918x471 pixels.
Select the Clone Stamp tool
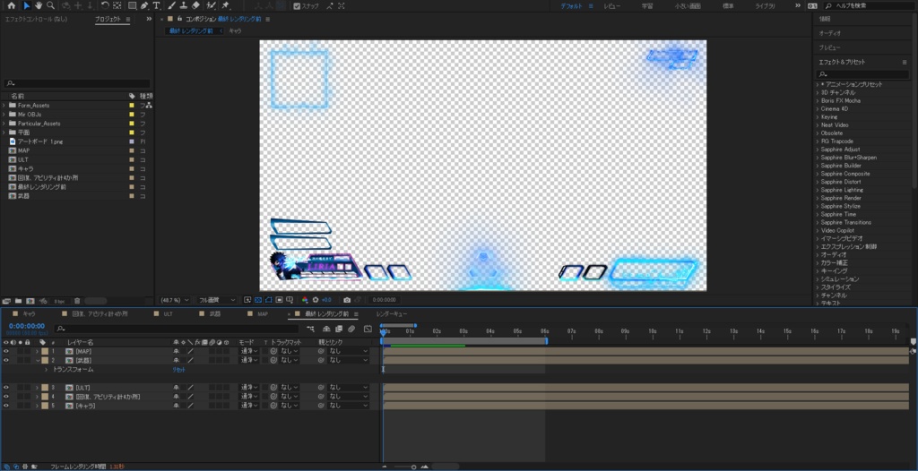pos(183,5)
